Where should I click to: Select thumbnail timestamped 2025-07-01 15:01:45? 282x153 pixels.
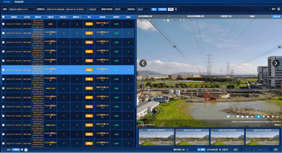(x=227, y=137)
